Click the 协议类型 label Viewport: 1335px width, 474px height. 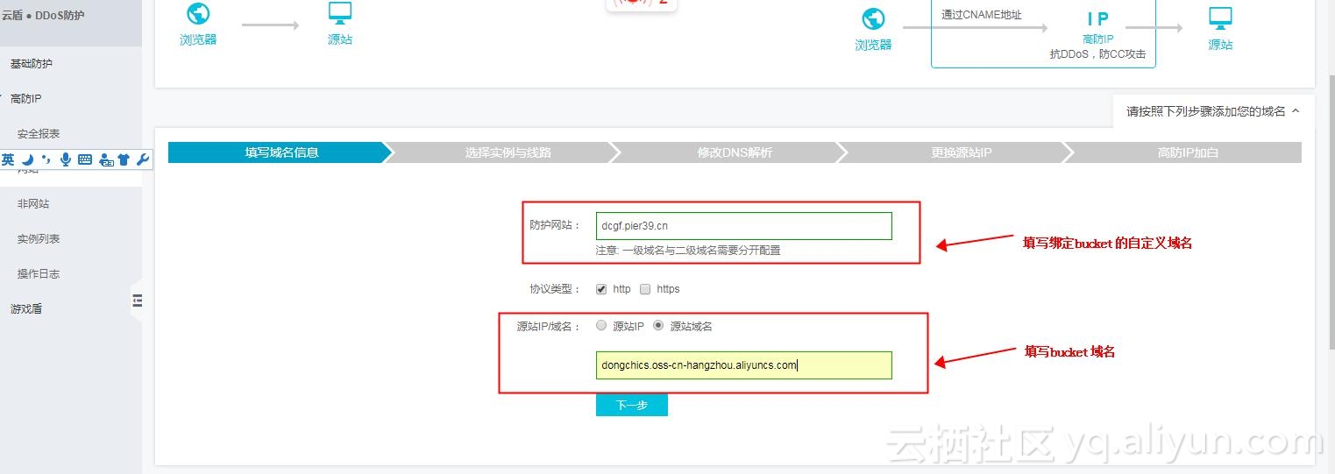555,289
